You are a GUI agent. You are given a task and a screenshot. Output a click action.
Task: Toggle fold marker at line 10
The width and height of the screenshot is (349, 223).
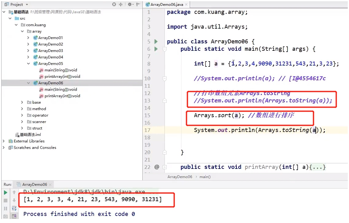coord(165,78)
